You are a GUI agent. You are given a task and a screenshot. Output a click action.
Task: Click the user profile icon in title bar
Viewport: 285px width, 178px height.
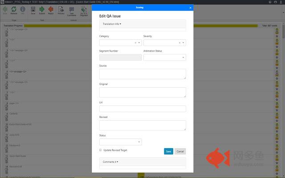(x=281, y=2)
